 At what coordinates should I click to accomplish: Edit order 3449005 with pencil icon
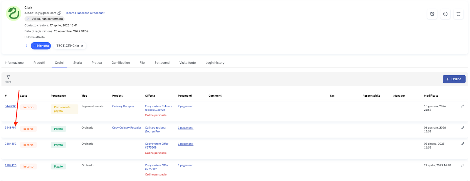(x=463, y=106)
